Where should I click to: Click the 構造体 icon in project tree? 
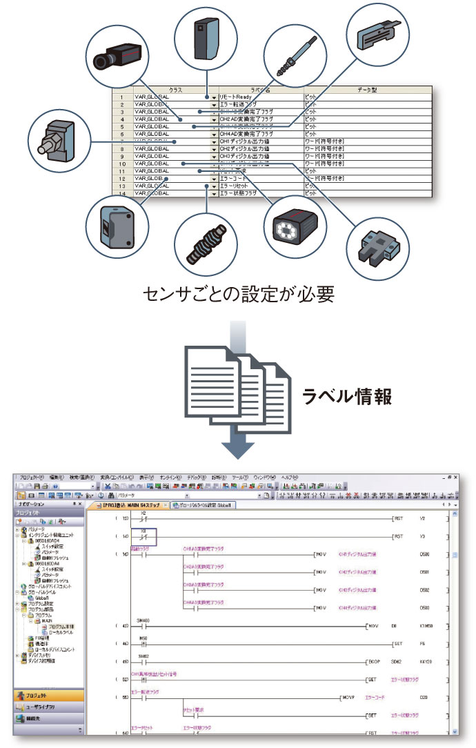[x=31, y=644]
